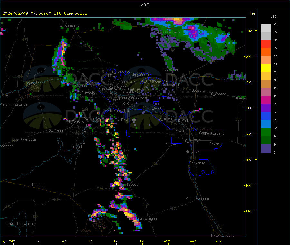Click the -160 tick on the right axis
This screenshot has width=290, height=245.
tap(247, 134)
